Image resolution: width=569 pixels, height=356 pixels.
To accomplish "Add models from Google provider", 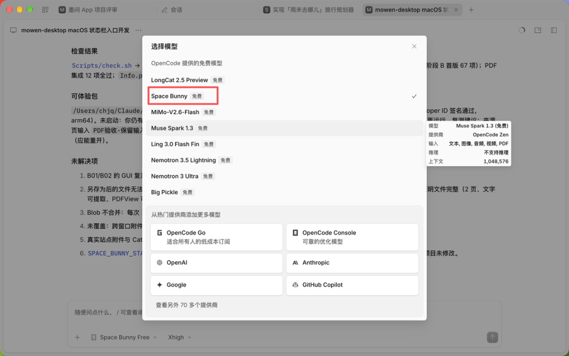I will [x=217, y=285].
